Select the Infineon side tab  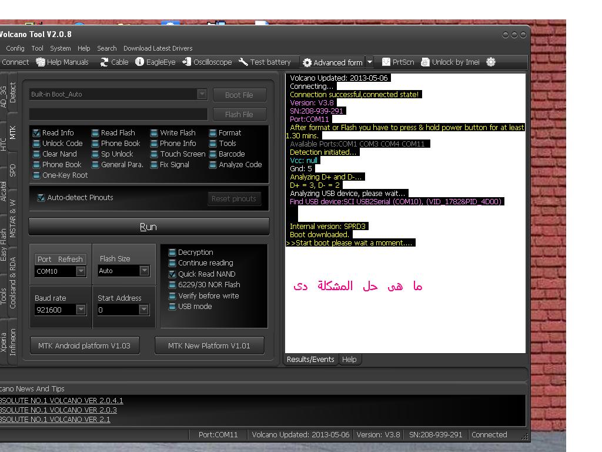[x=13, y=342]
